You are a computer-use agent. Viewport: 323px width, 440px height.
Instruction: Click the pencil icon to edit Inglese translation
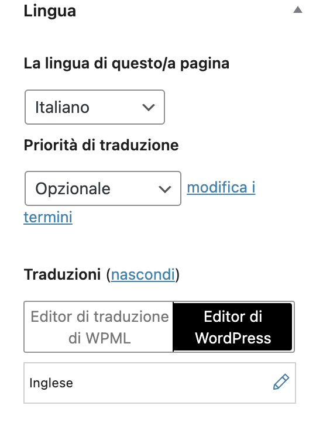coord(281,381)
